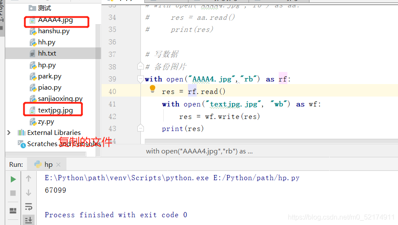Click the image file icon of textjpg.jpg

(32, 111)
